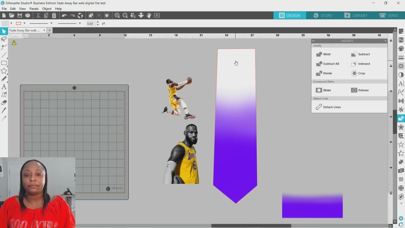Image resolution: width=405 pixels, height=228 pixels.
Task: Select Fade Away Bar web document tab
Action: click(24, 30)
